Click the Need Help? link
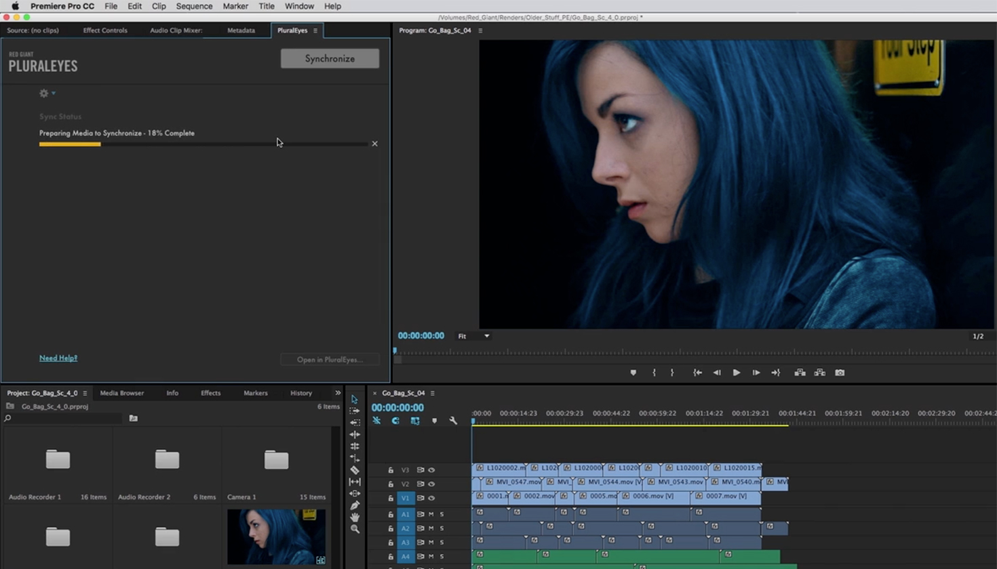 coord(58,358)
